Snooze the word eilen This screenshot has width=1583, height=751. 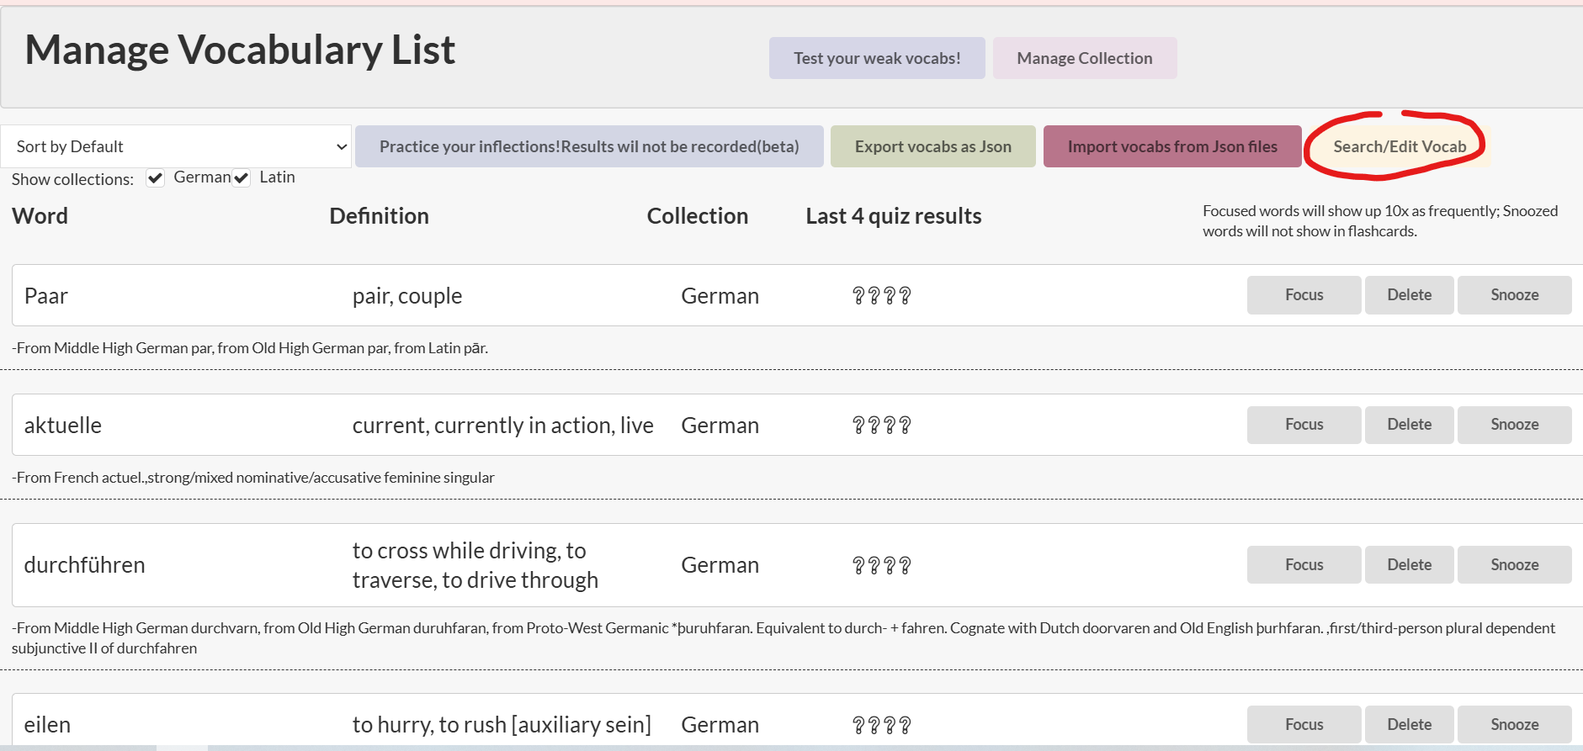[1514, 724]
